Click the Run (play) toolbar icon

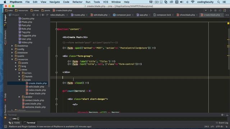click(x=211, y=10)
